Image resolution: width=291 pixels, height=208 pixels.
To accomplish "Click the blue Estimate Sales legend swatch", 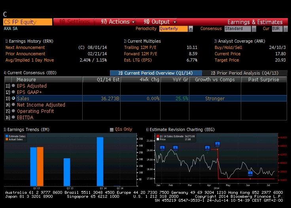I will coord(7,136).
